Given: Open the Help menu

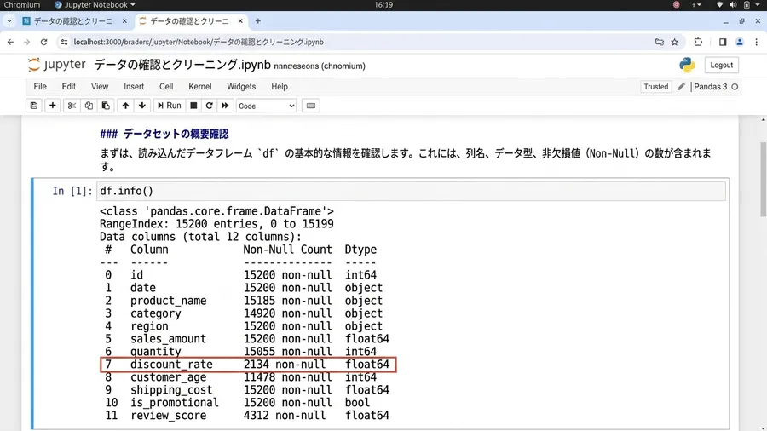Looking at the screenshot, I should tap(280, 87).
